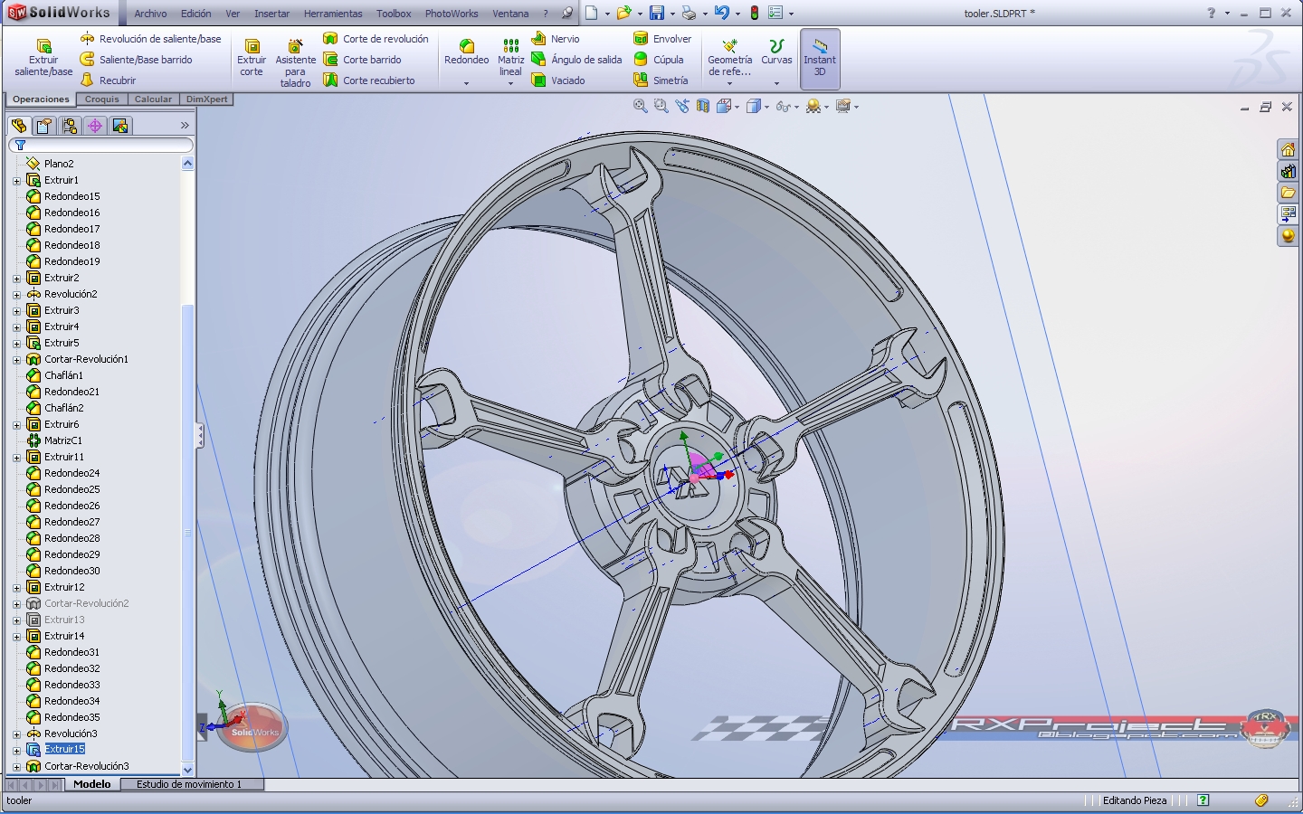Switch to the DimXpert tab
The image size is (1303, 814).
(x=206, y=99)
